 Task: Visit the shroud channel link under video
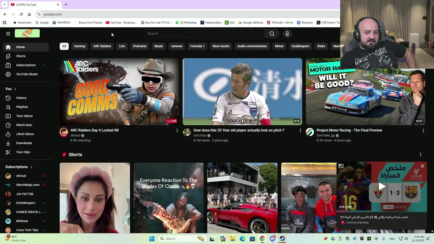tap(75, 136)
